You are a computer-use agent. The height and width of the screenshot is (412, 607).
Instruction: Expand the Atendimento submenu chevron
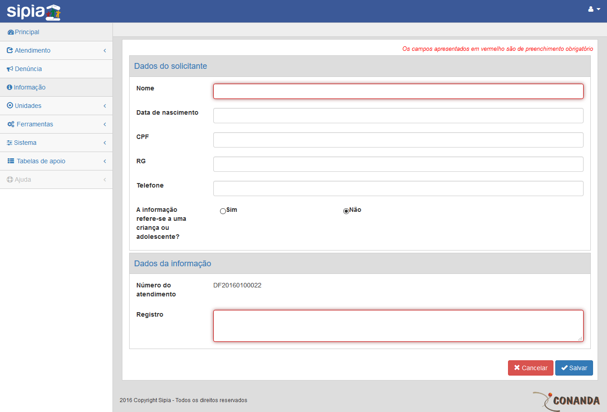pyautogui.click(x=105, y=50)
